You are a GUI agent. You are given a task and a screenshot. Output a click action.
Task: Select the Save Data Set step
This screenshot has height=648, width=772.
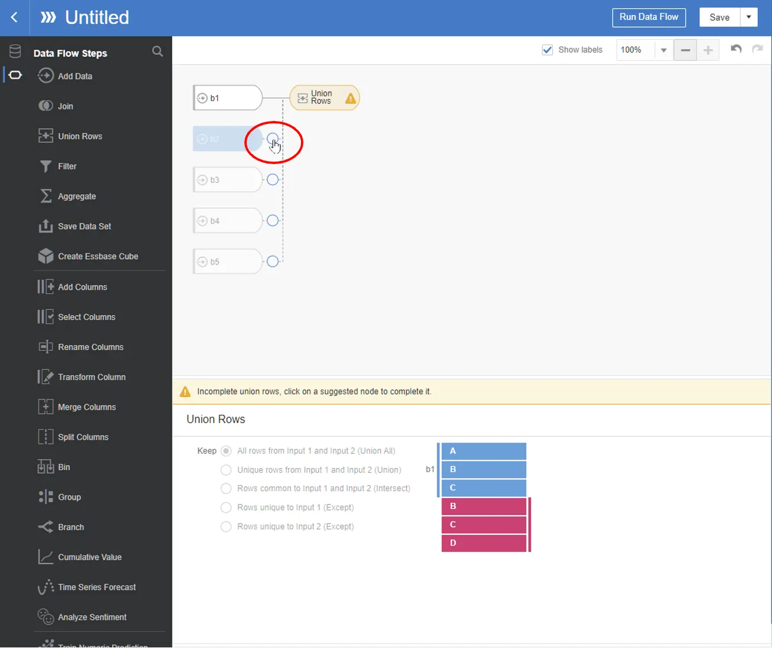pyautogui.click(x=74, y=226)
